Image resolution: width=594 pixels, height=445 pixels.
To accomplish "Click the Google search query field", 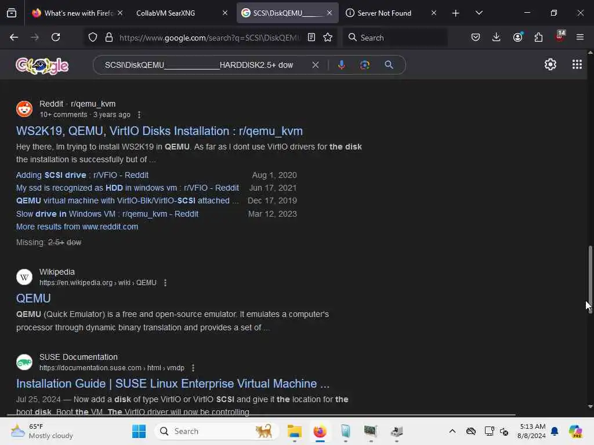I will (200, 65).
